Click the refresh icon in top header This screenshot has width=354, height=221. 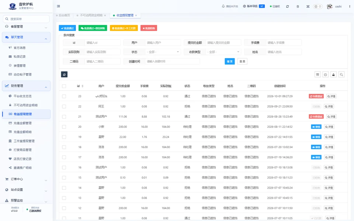[287, 7]
